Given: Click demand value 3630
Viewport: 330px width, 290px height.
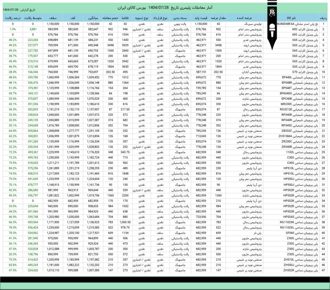Looking at the screenshot, I should [x=125, y=67].
